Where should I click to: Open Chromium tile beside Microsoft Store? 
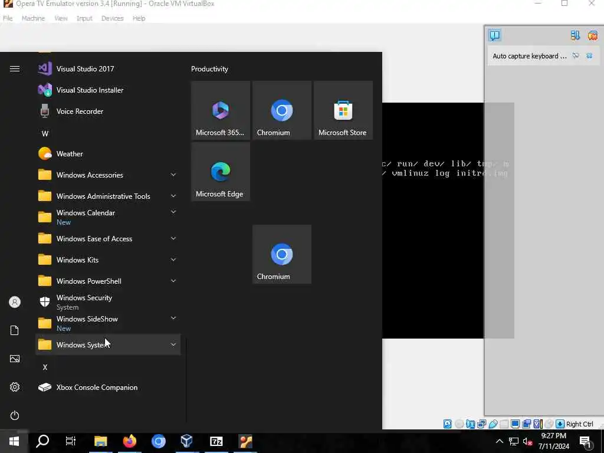[x=281, y=110]
